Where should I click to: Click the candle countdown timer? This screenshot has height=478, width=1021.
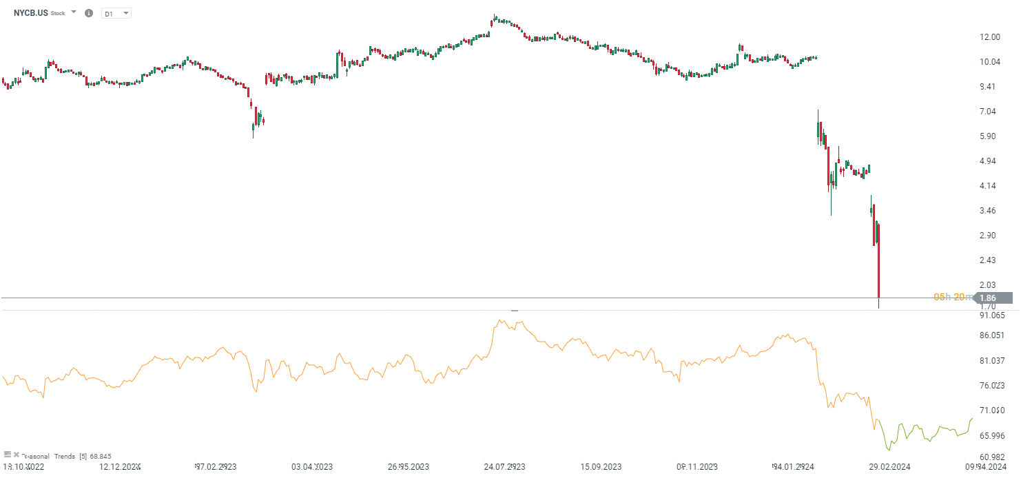point(952,298)
